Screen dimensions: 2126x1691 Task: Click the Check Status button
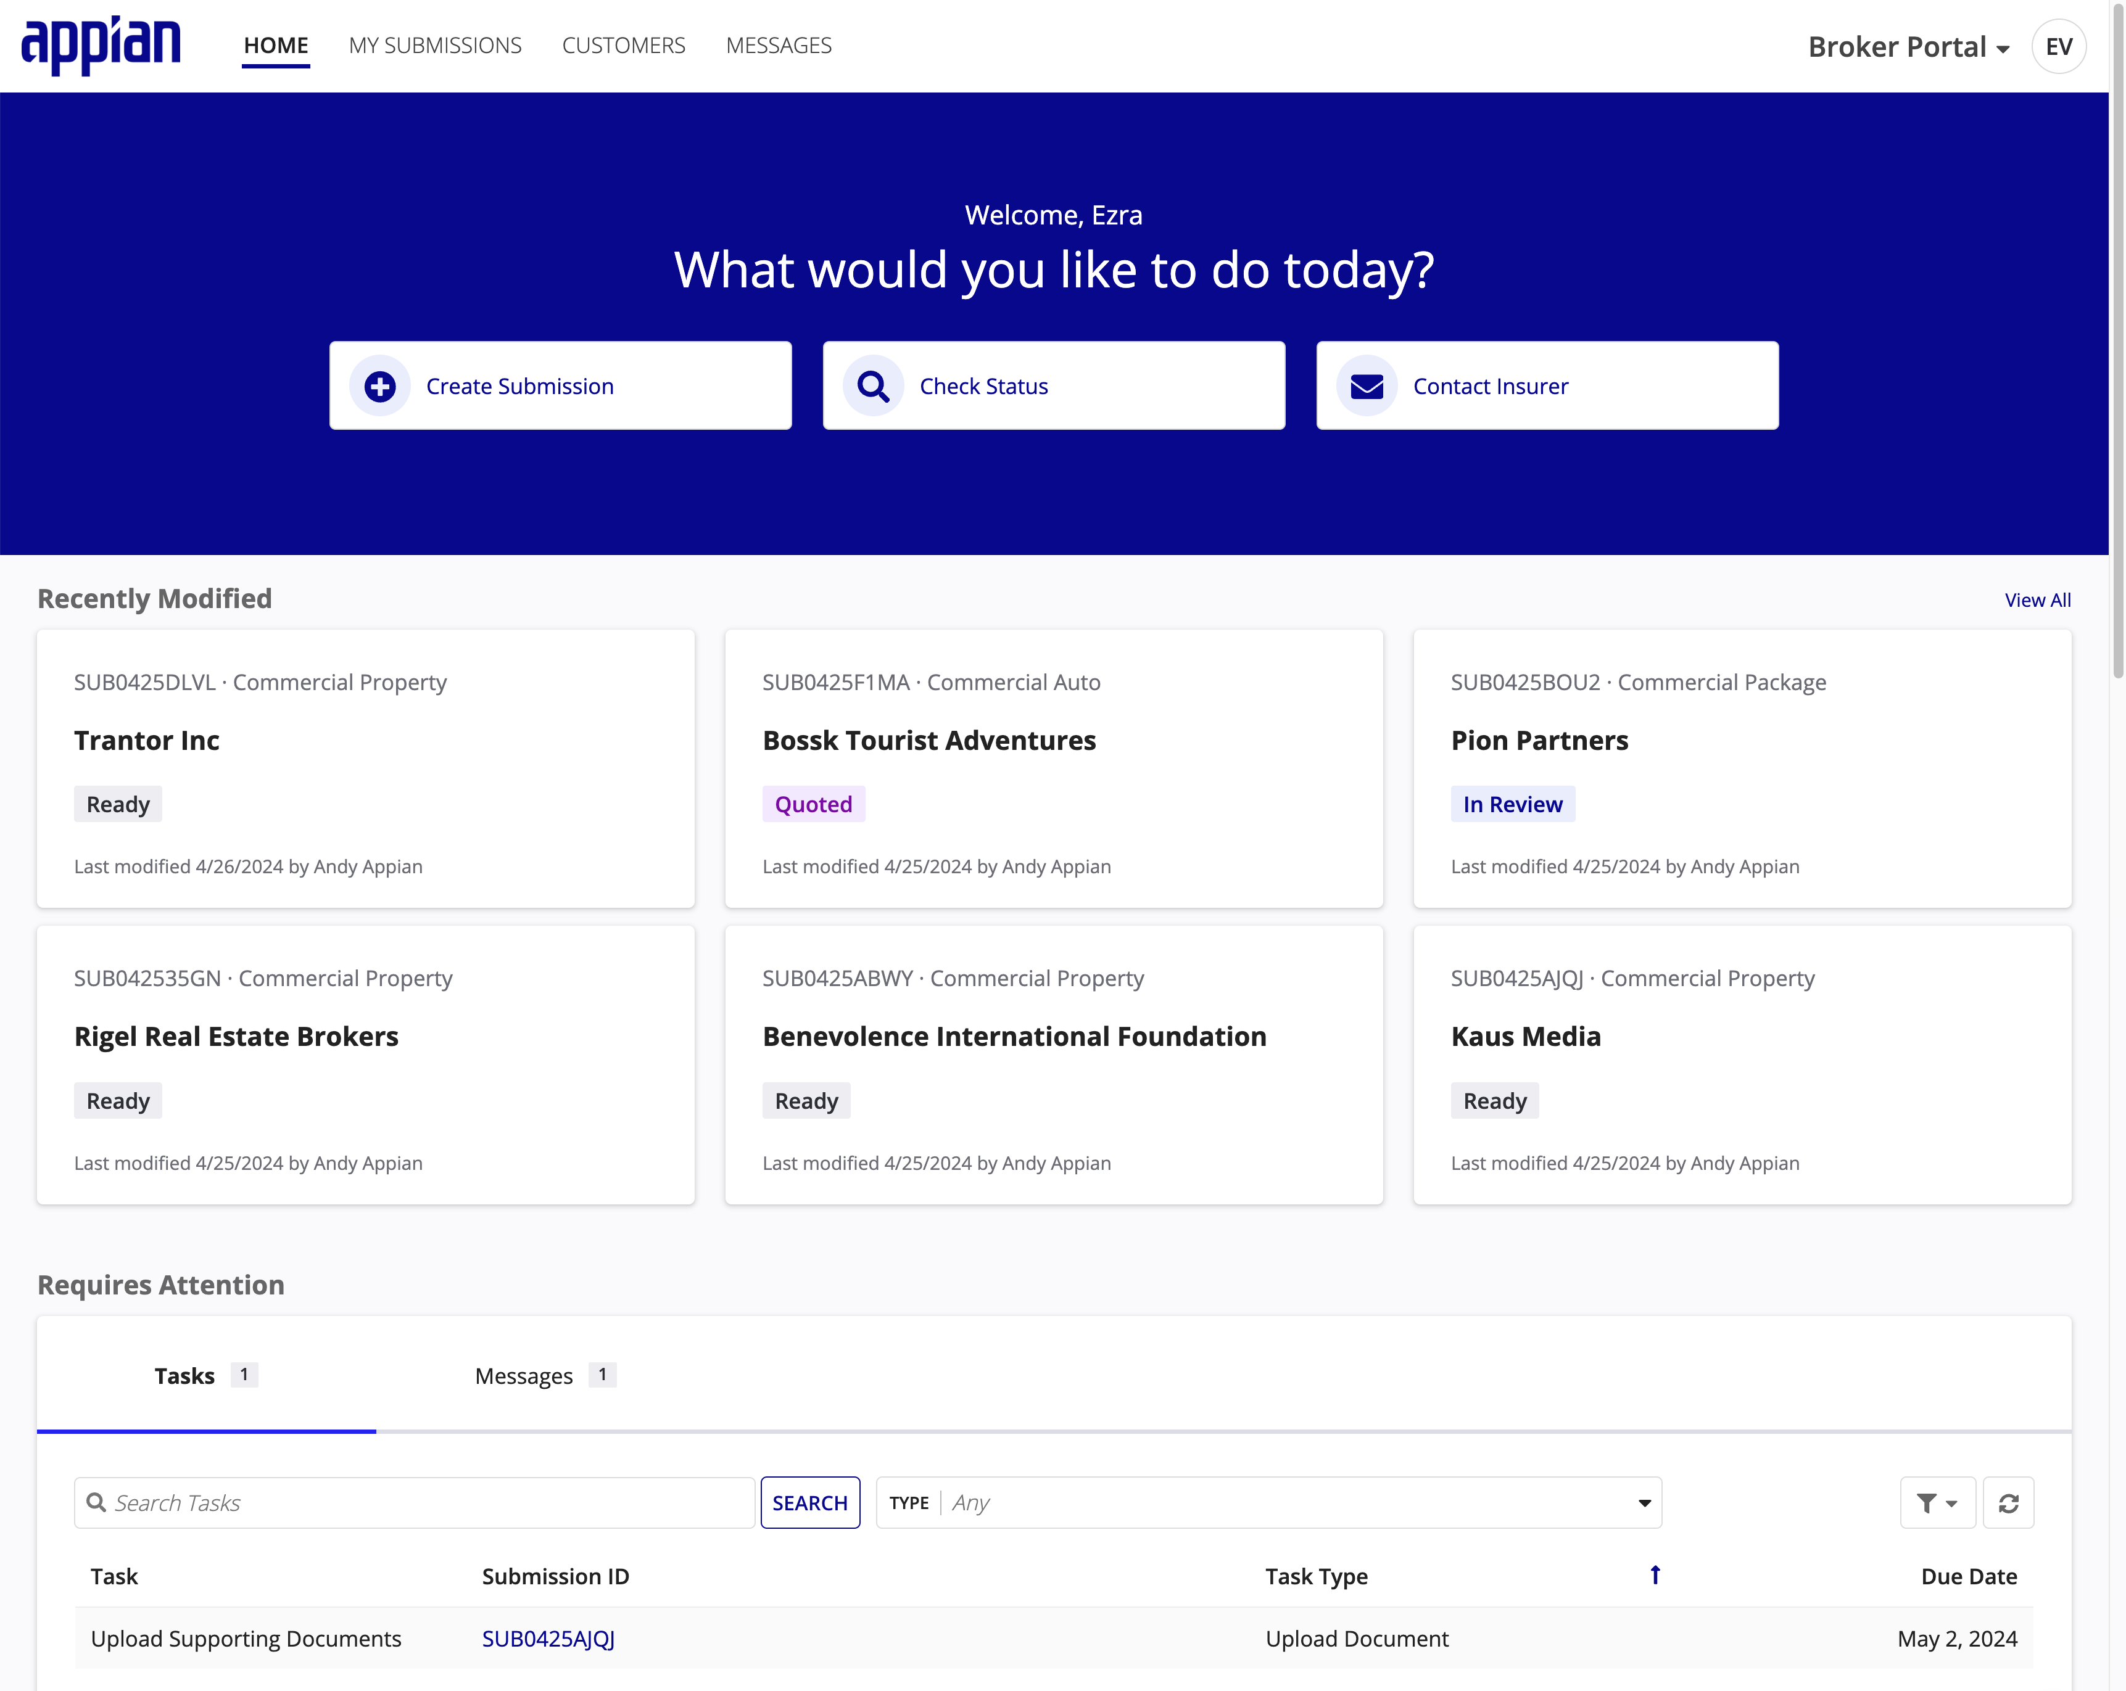coord(1054,386)
